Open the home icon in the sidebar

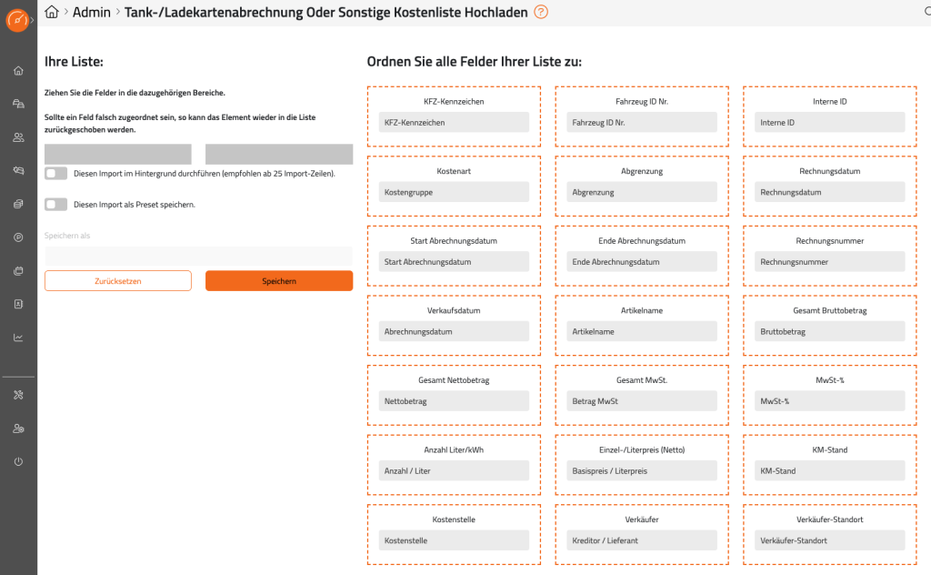[x=18, y=71]
